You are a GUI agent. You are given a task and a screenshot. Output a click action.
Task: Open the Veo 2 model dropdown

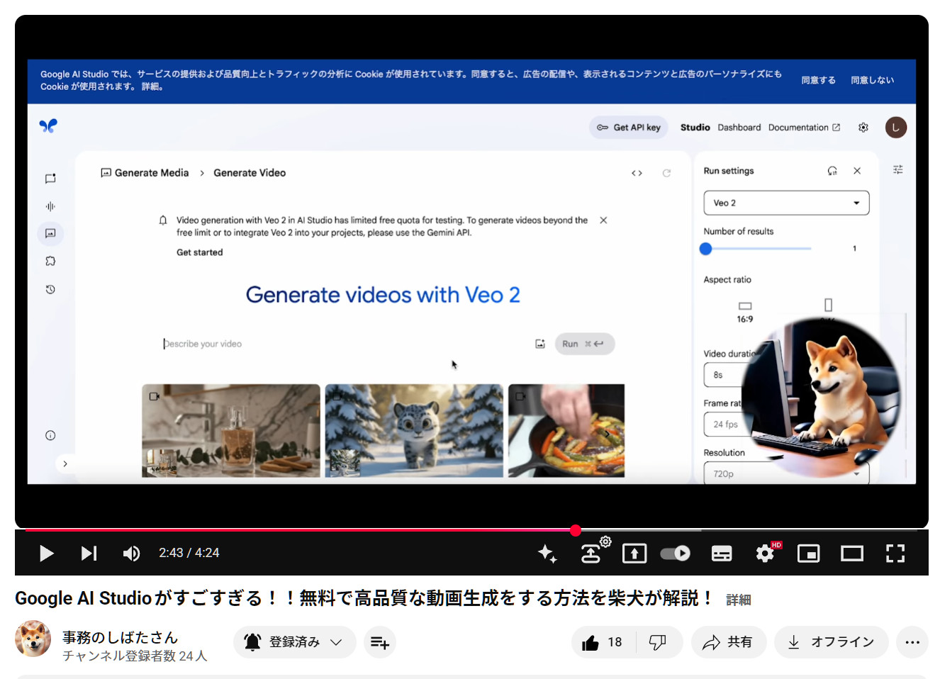tap(786, 203)
